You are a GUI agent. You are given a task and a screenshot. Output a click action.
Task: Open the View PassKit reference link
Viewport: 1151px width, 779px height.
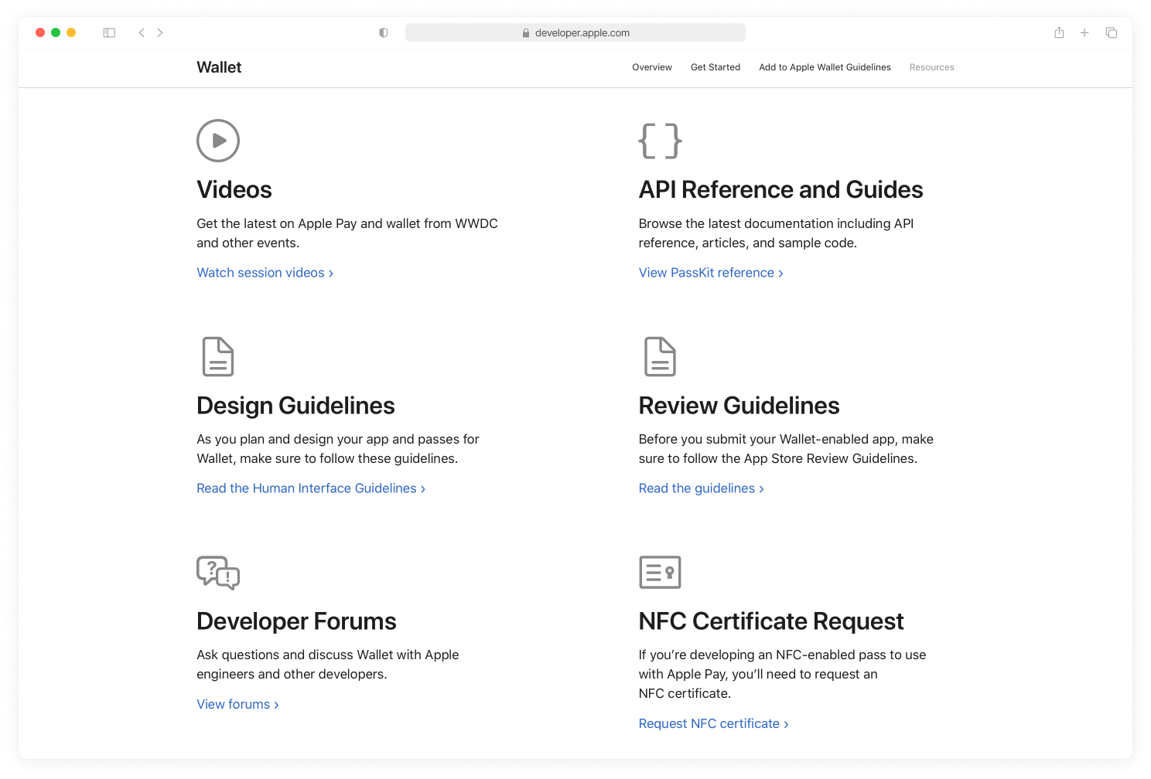tap(711, 273)
